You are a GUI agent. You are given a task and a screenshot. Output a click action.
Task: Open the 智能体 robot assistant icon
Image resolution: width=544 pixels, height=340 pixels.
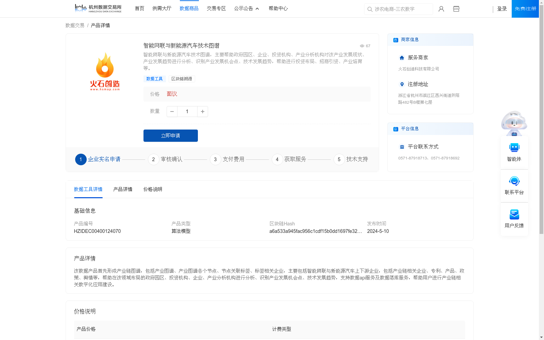(x=514, y=148)
